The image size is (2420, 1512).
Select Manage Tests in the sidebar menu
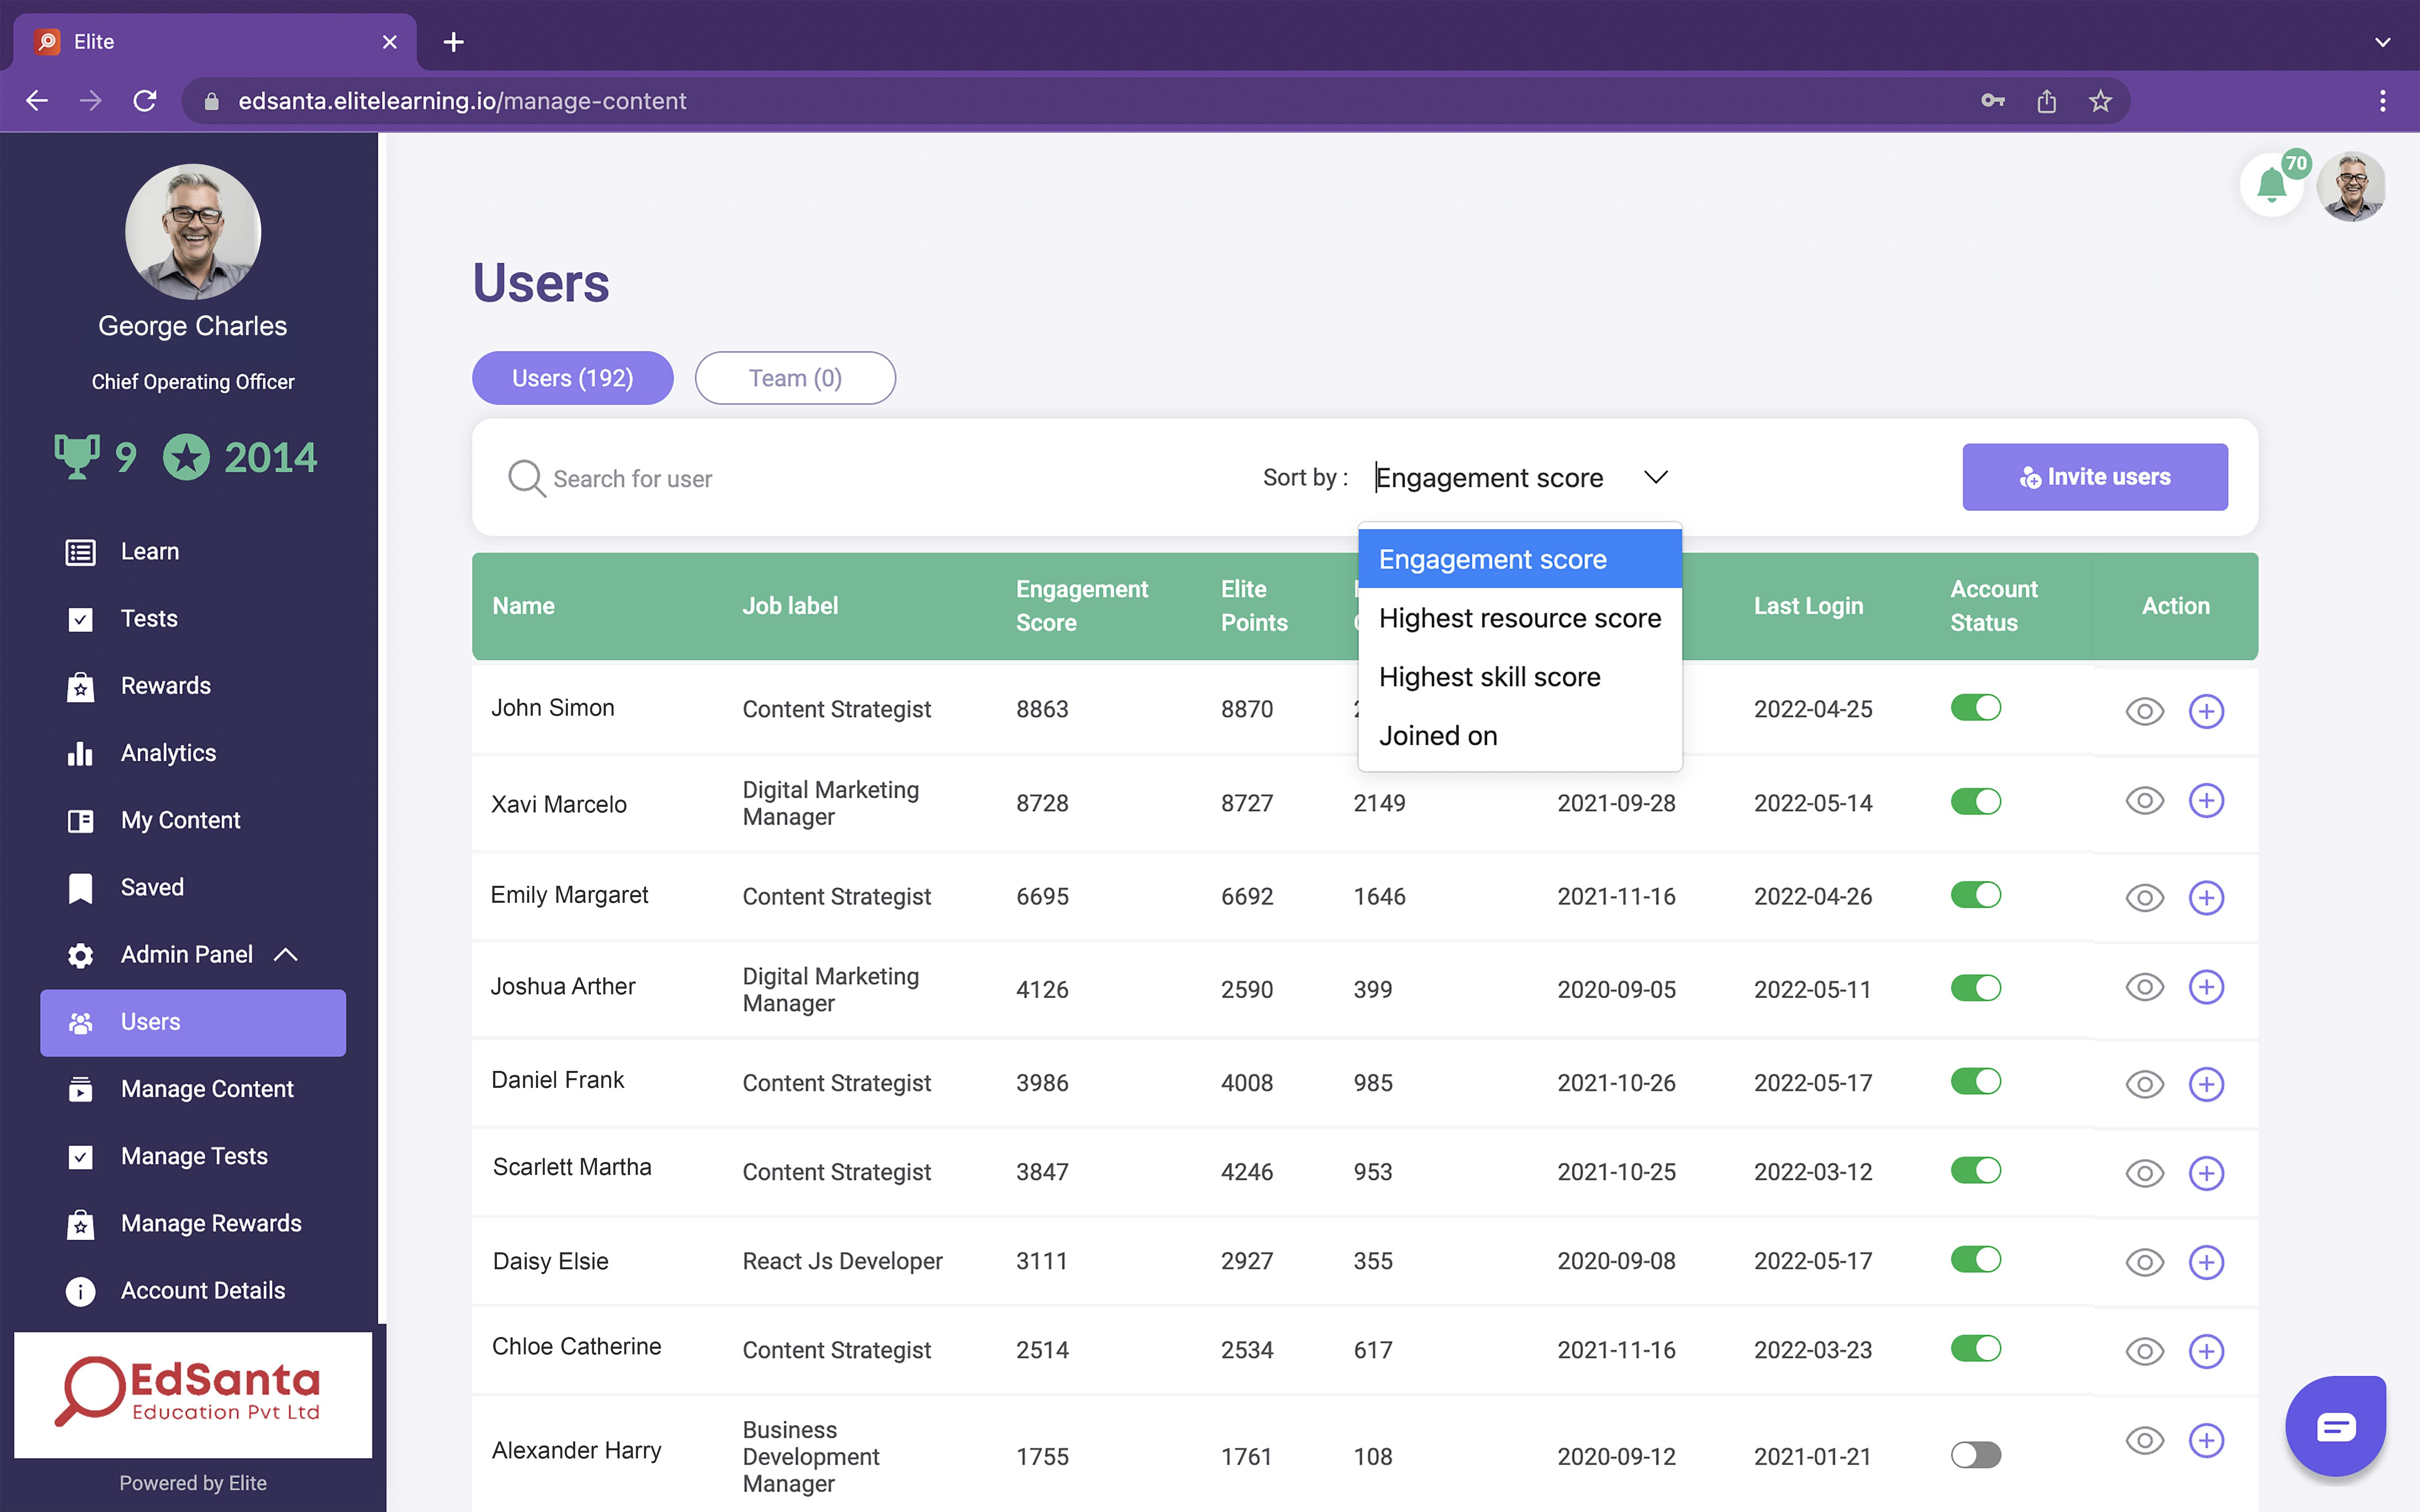point(194,1156)
